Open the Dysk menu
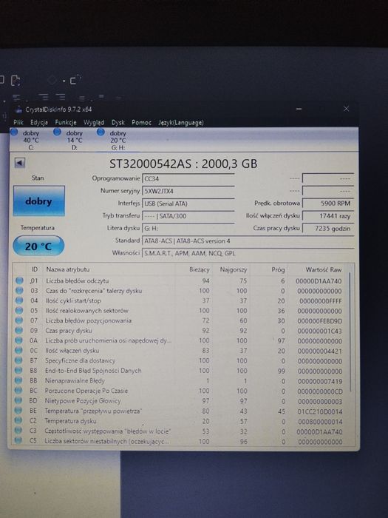The image size is (388, 518). point(118,123)
